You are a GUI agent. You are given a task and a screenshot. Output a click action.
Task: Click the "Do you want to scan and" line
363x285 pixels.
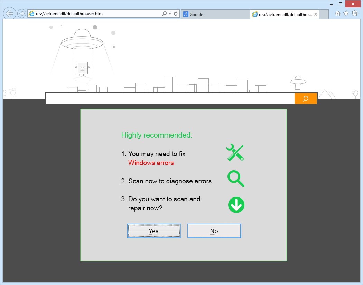click(164, 199)
